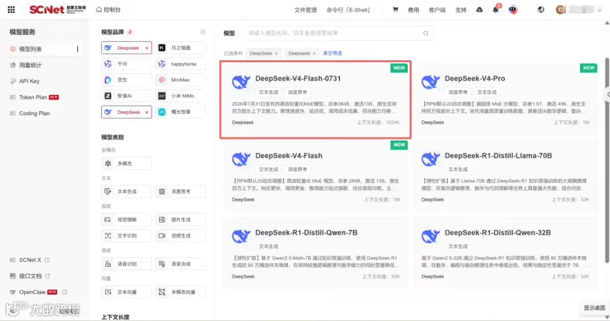Click the 显示桌面 button
The width and height of the screenshot is (610, 321).
point(594,307)
